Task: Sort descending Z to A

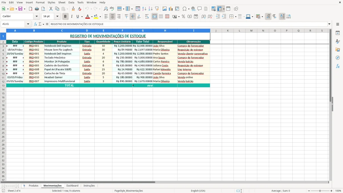Action: click(151, 9)
